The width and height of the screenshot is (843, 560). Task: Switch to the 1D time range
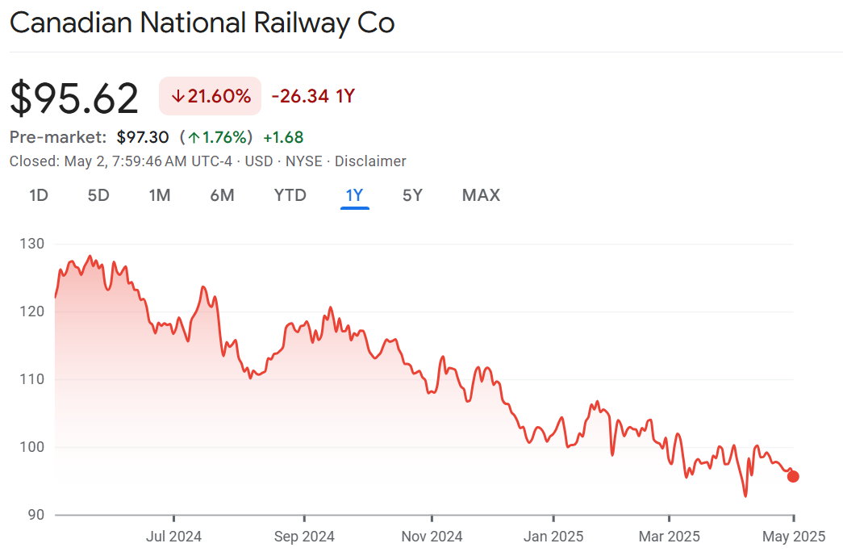point(39,195)
